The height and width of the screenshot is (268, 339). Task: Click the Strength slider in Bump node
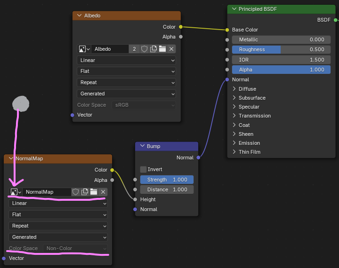(167, 180)
